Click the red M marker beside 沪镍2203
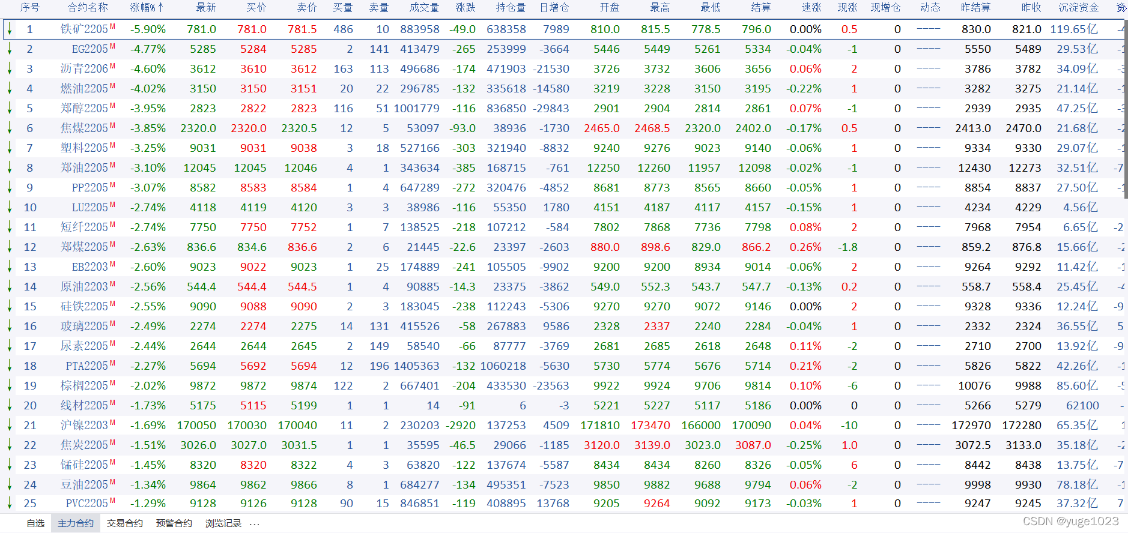The height and width of the screenshot is (533, 1128). pyautogui.click(x=113, y=422)
